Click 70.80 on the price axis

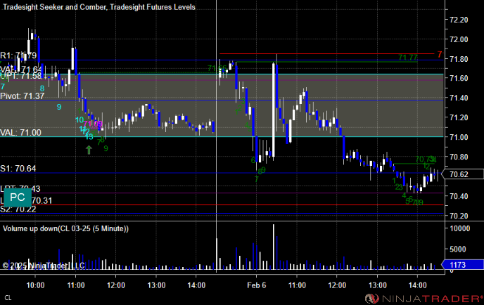click(459, 157)
